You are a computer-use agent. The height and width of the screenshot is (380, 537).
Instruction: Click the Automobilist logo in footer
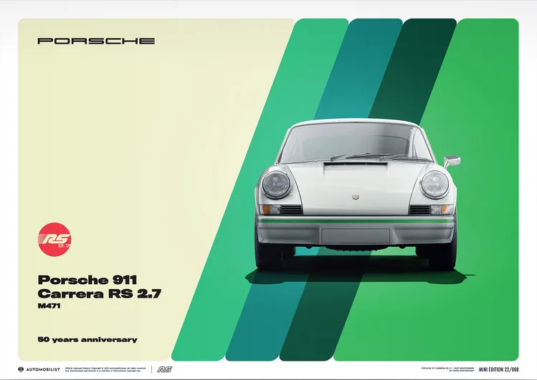39,369
